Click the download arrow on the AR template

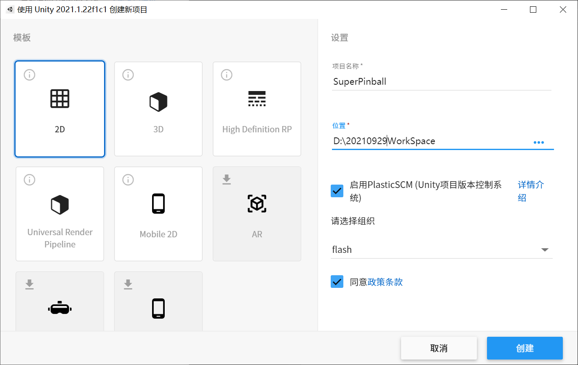227,180
